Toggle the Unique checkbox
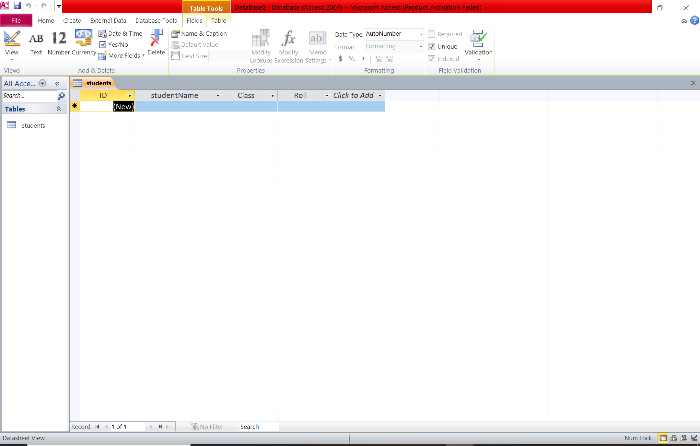This screenshot has width=700, height=446. click(x=432, y=47)
